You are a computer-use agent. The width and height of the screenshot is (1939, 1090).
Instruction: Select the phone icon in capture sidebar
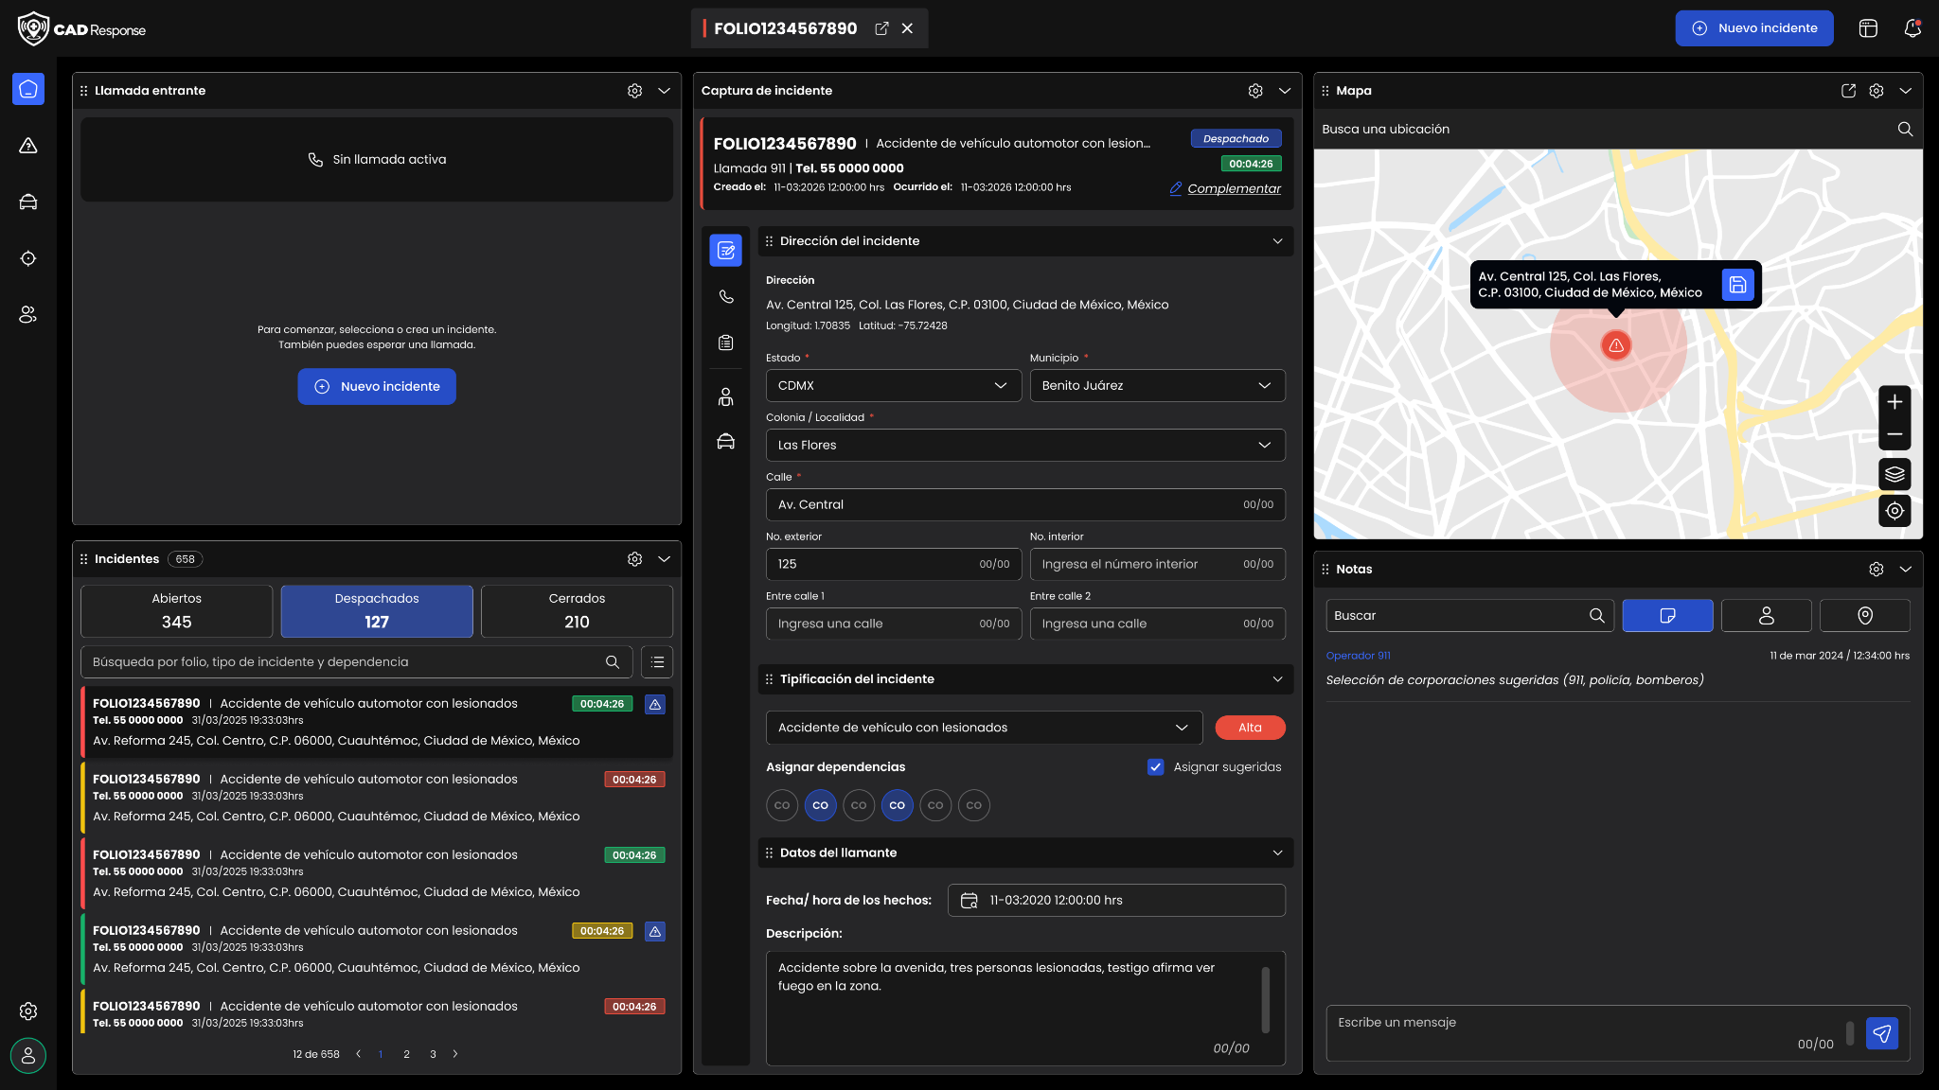[x=726, y=296]
